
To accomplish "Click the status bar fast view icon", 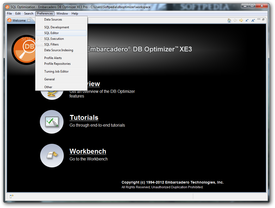I will pyautogui.click(x=11, y=196).
